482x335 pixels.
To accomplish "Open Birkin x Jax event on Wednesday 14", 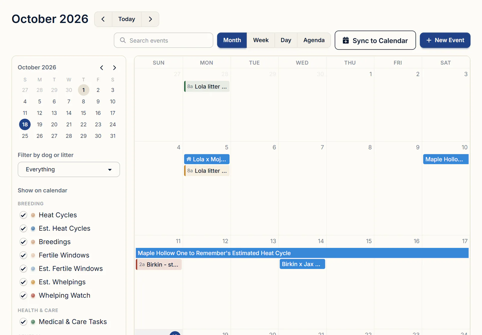I will (x=302, y=264).
